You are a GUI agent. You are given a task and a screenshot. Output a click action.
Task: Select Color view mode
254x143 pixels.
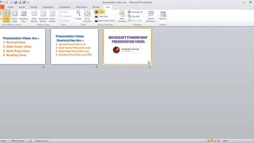[100, 12]
